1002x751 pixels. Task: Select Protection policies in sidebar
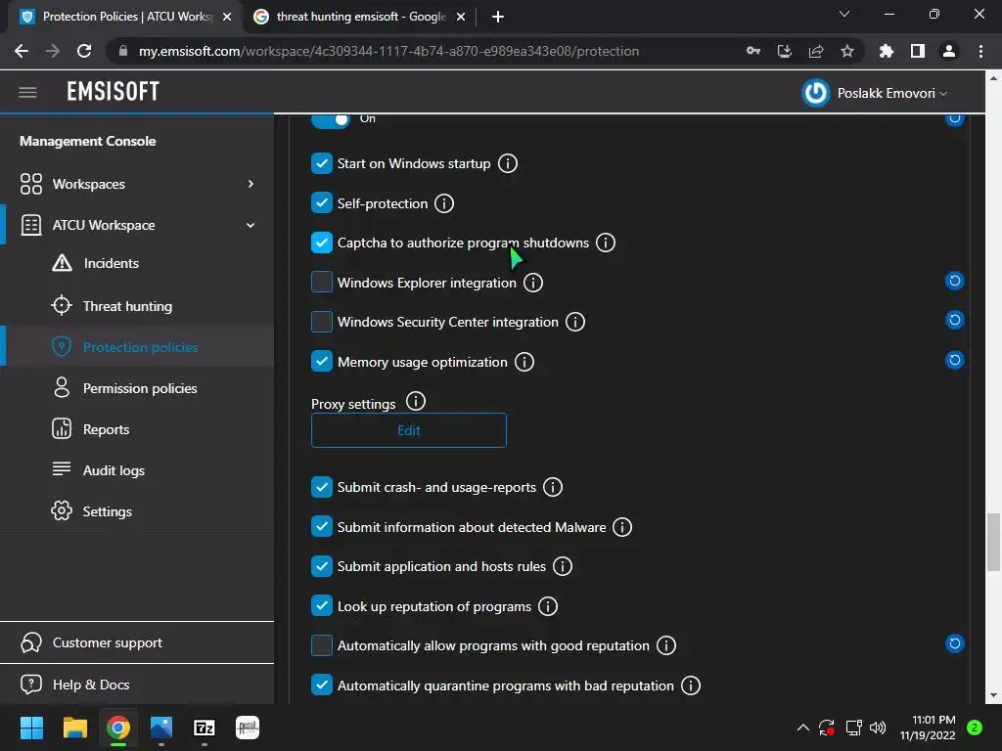(x=140, y=347)
